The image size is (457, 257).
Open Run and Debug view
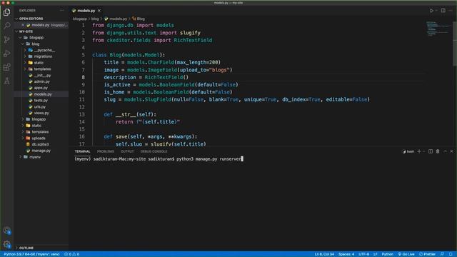coord(6,54)
